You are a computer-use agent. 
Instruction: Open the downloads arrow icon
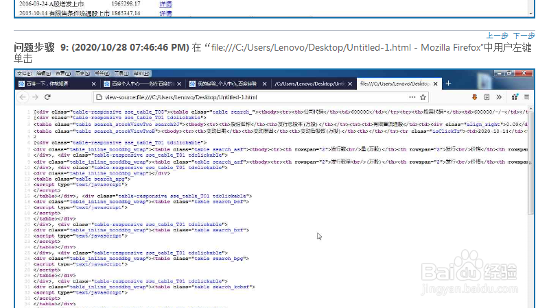[474, 97]
